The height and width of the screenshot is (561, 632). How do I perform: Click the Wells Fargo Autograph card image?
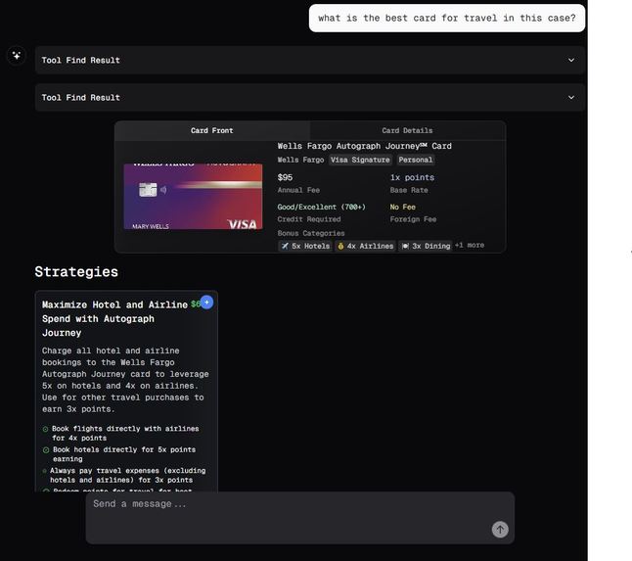pyautogui.click(x=193, y=197)
